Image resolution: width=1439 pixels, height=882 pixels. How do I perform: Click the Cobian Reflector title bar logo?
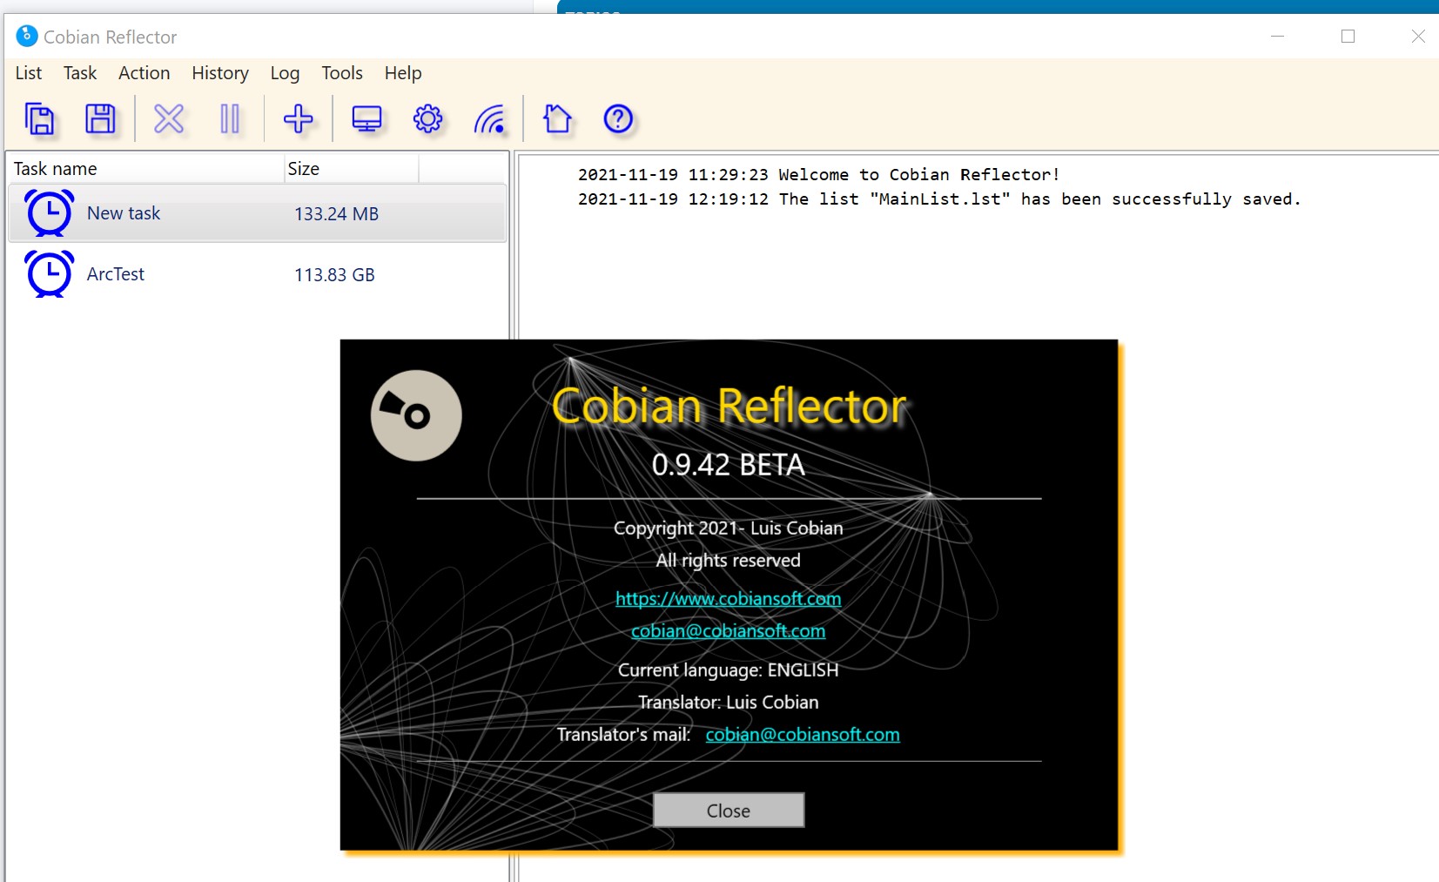pos(27,36)
